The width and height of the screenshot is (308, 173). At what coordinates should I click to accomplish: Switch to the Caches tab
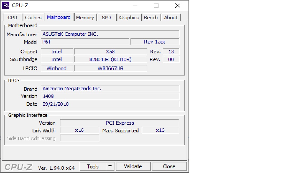[33, 18]
